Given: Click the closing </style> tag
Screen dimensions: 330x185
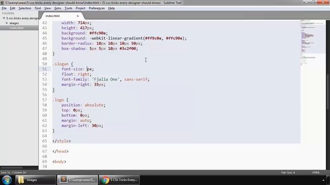Looking at the screenshot, I should 62,141.
